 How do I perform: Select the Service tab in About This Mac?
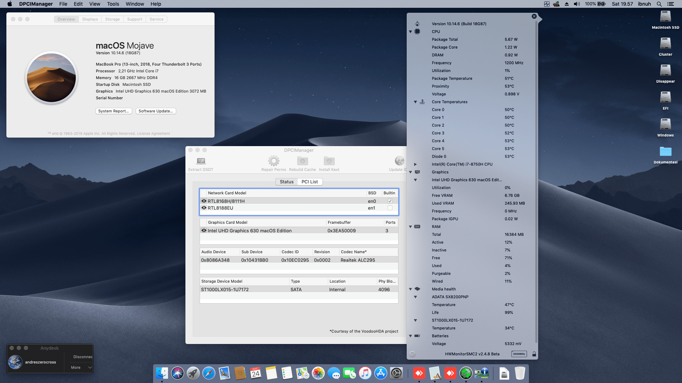(156, 19)
